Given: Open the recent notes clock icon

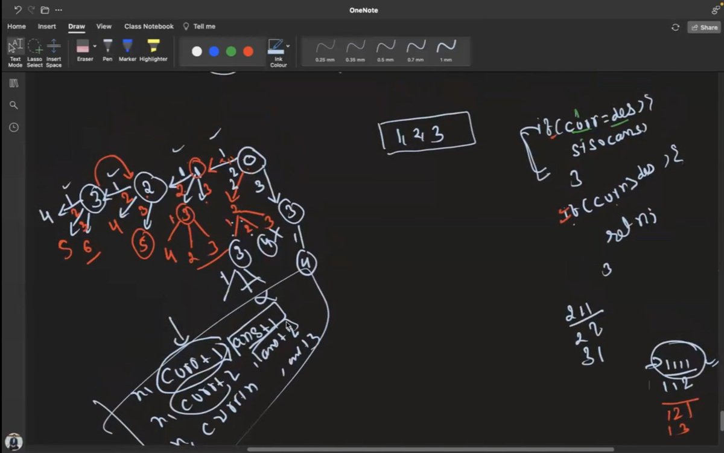Looking at the screenshot, I should [x=14, y=127].
